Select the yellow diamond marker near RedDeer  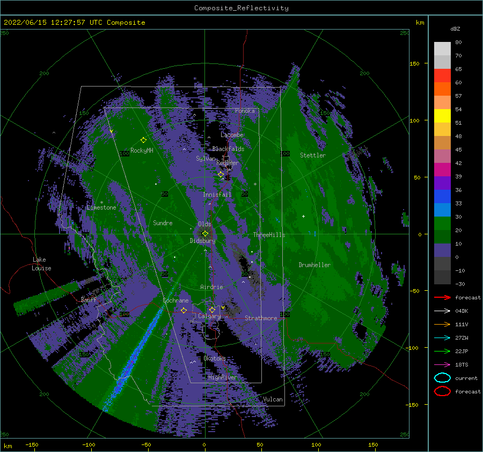(x=221, y=175)
